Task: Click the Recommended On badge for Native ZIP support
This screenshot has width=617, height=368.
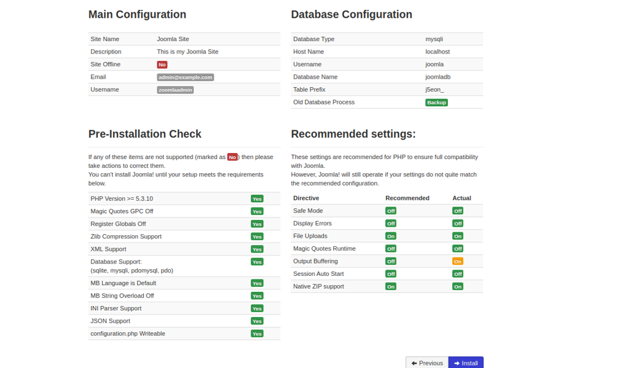Action: [391, 286]
